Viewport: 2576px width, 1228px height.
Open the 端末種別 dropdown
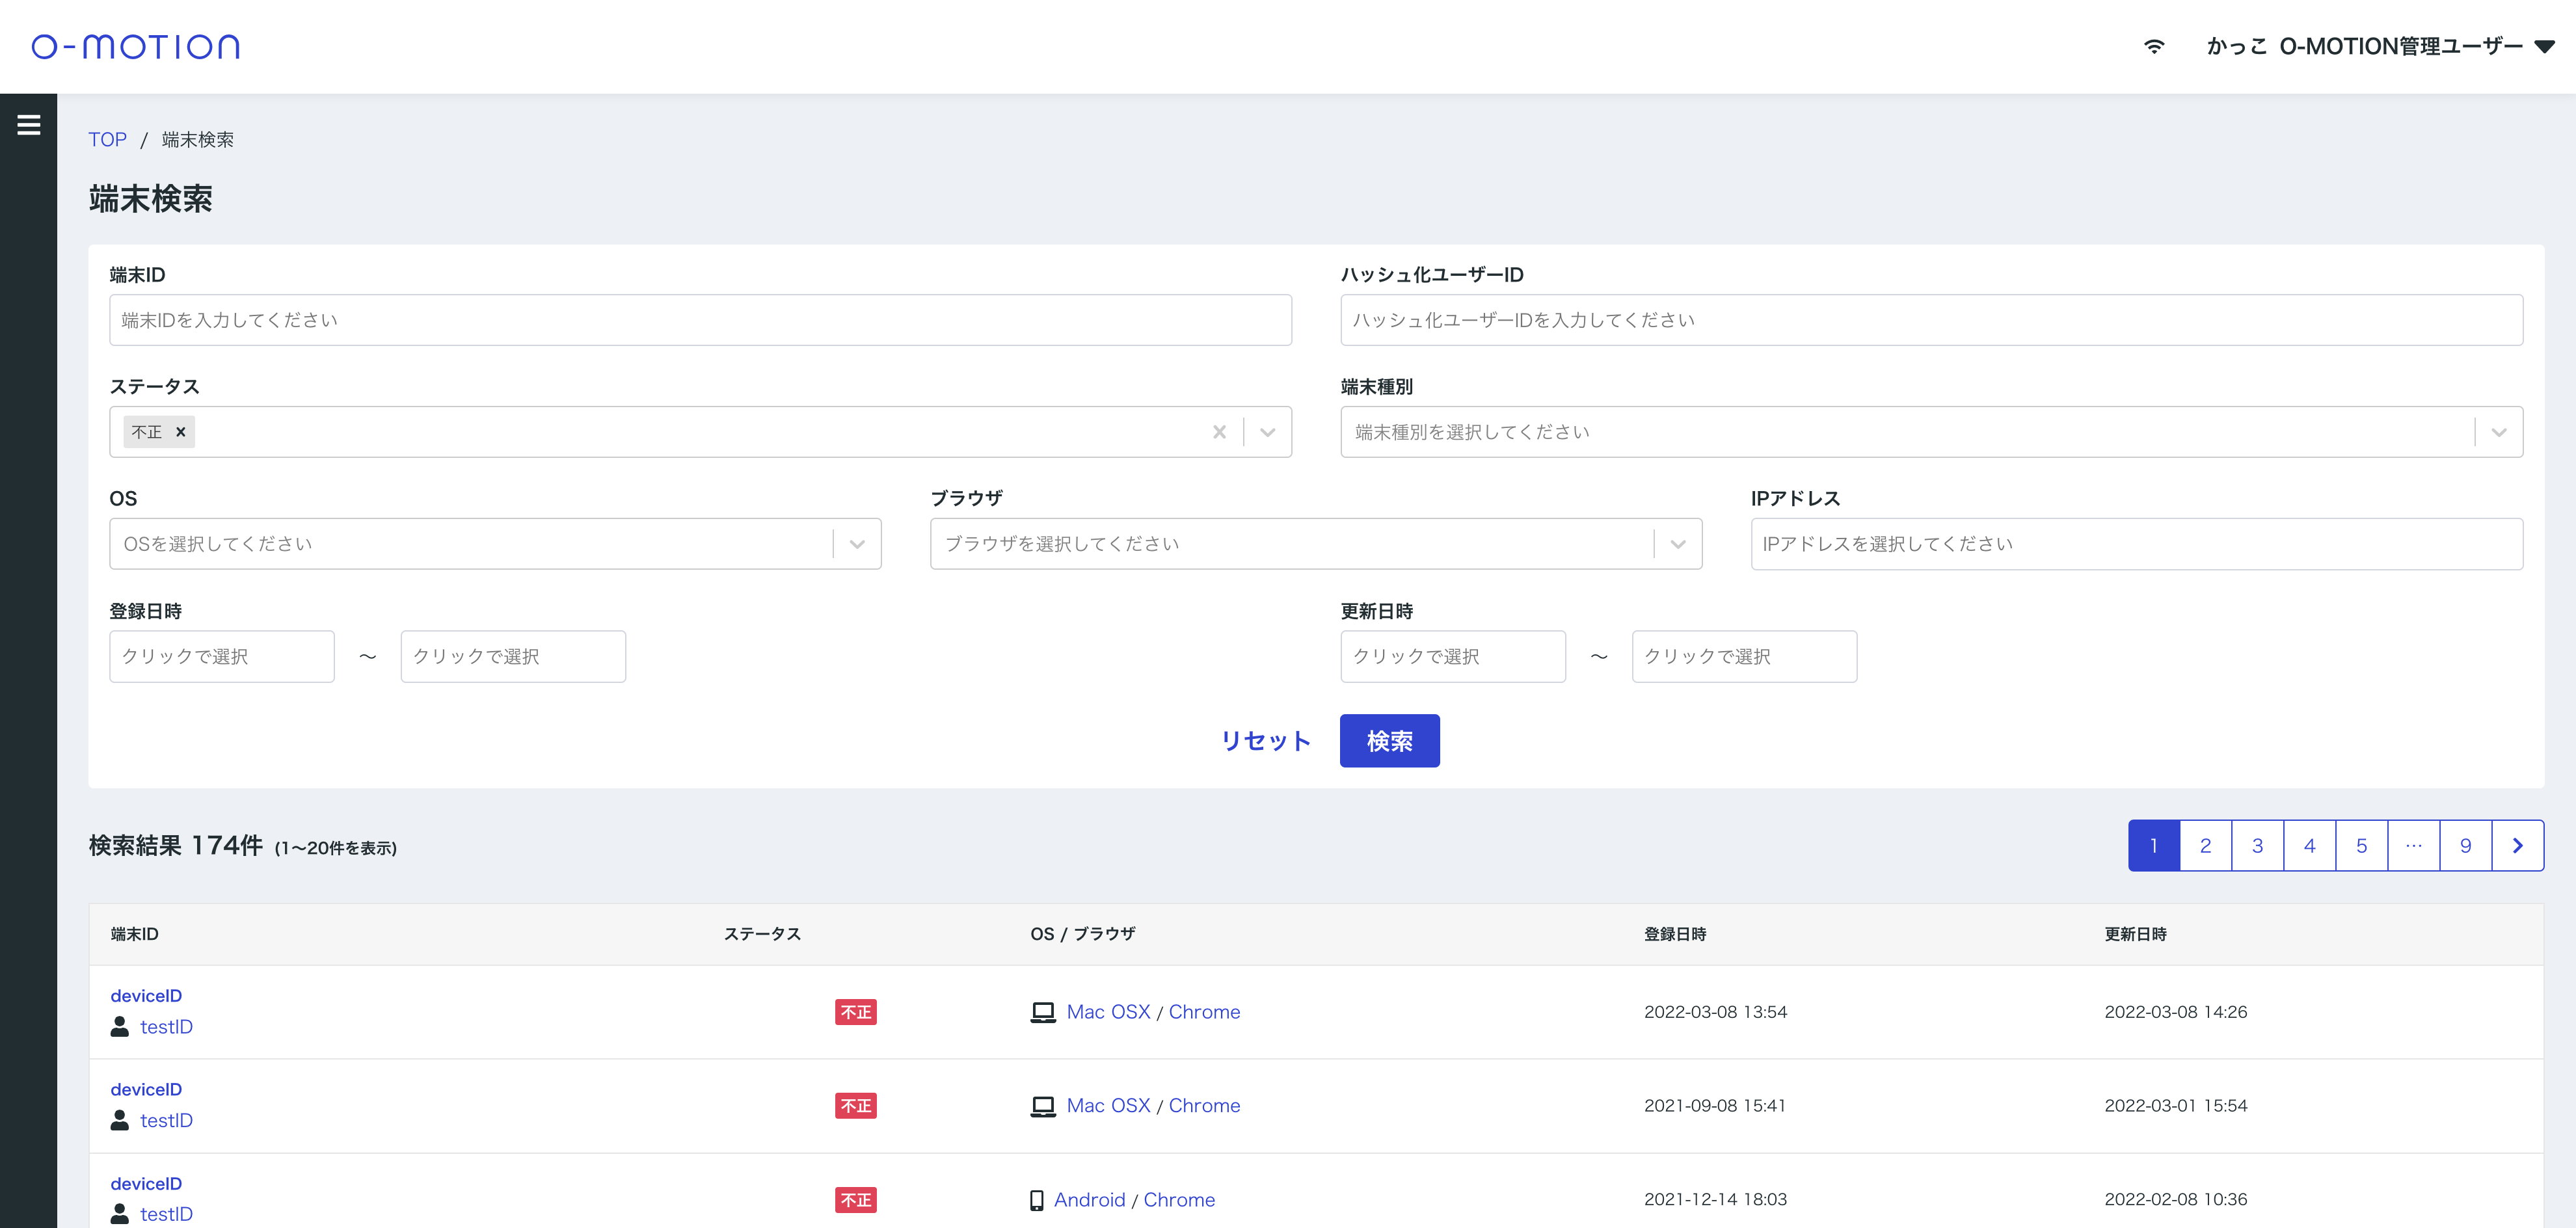(x=2498, y=432)
